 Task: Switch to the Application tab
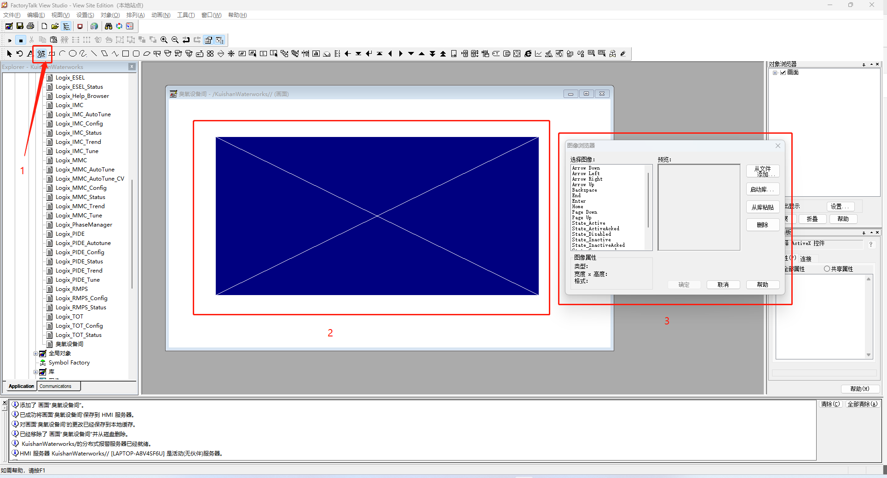pos(21,386)
